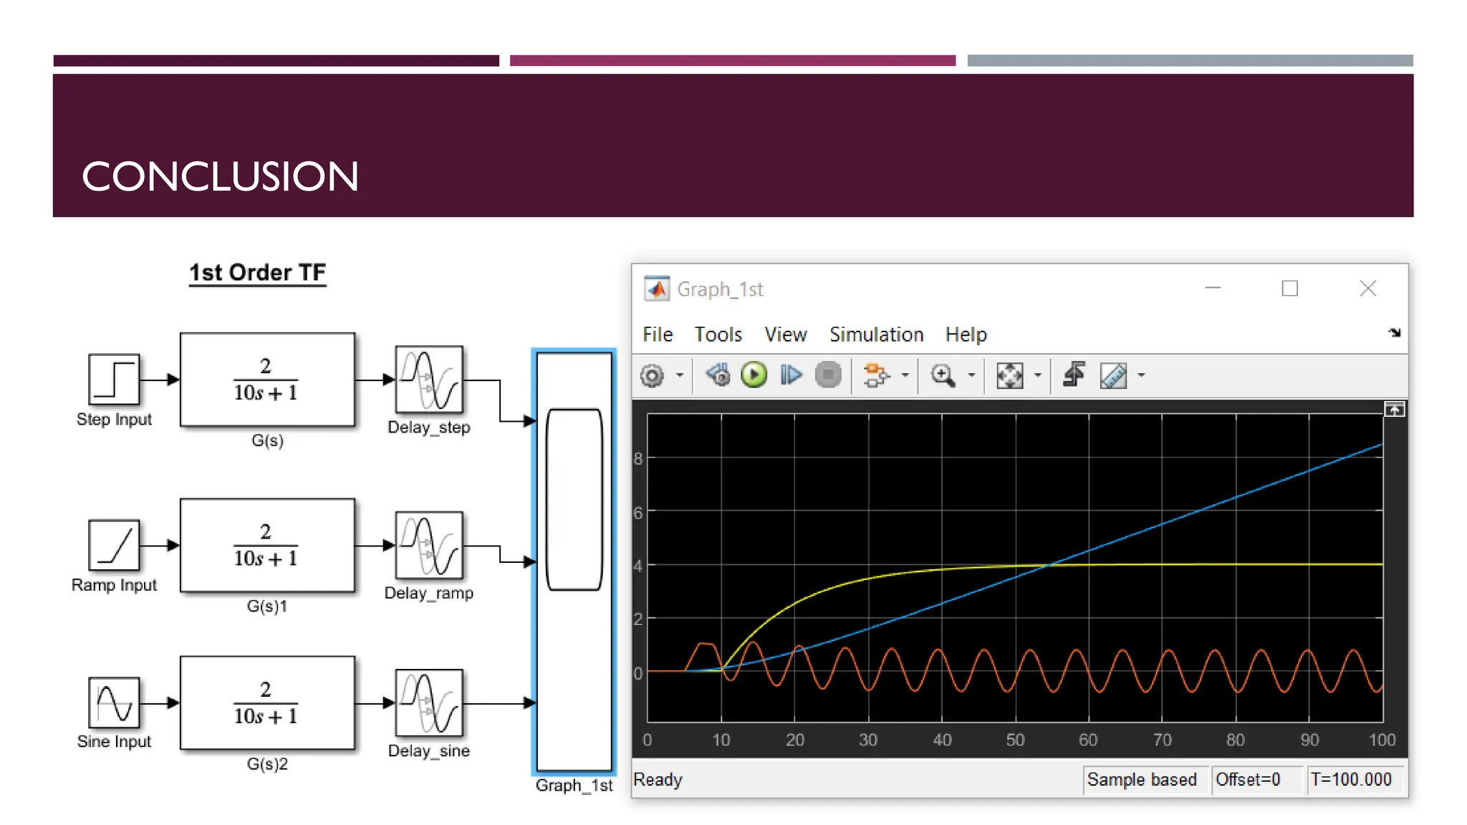Image resolution: width=1467 pixels, height=825 pixels.
Task: Open the Triggers tool icon
Action: (x=1073, y=375)
